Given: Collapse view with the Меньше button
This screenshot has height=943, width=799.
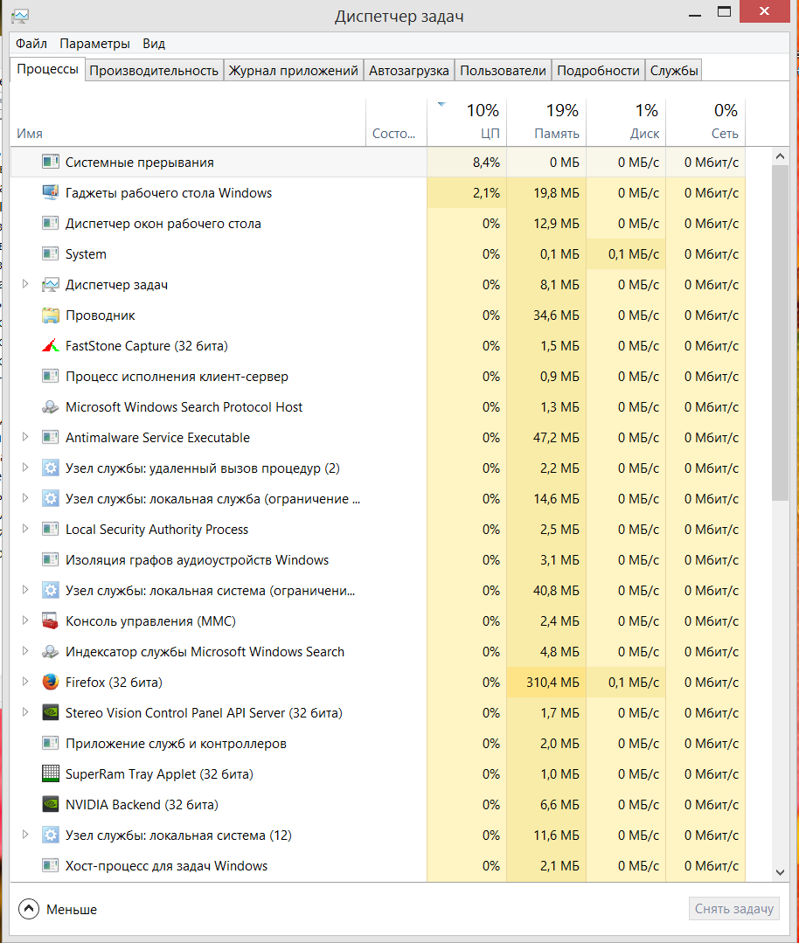Looking at the screenshot, I should [58, 909].
